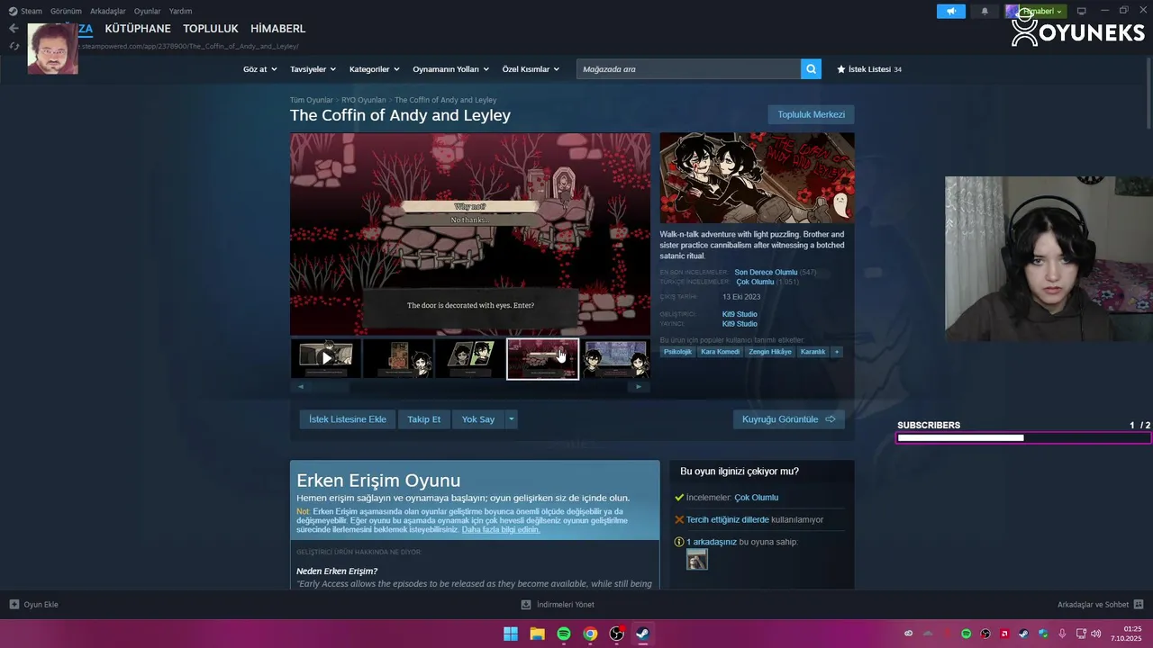Open the friend avatar who owns game

pyautogui.click(x=697, y=560)
